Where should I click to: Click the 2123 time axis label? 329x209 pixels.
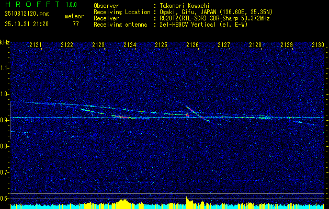(98, 45)
